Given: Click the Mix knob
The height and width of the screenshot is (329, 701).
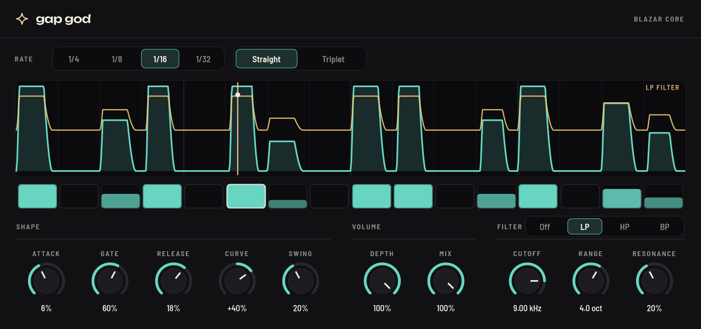Looking at the screenshot, I should pos(446,281).
